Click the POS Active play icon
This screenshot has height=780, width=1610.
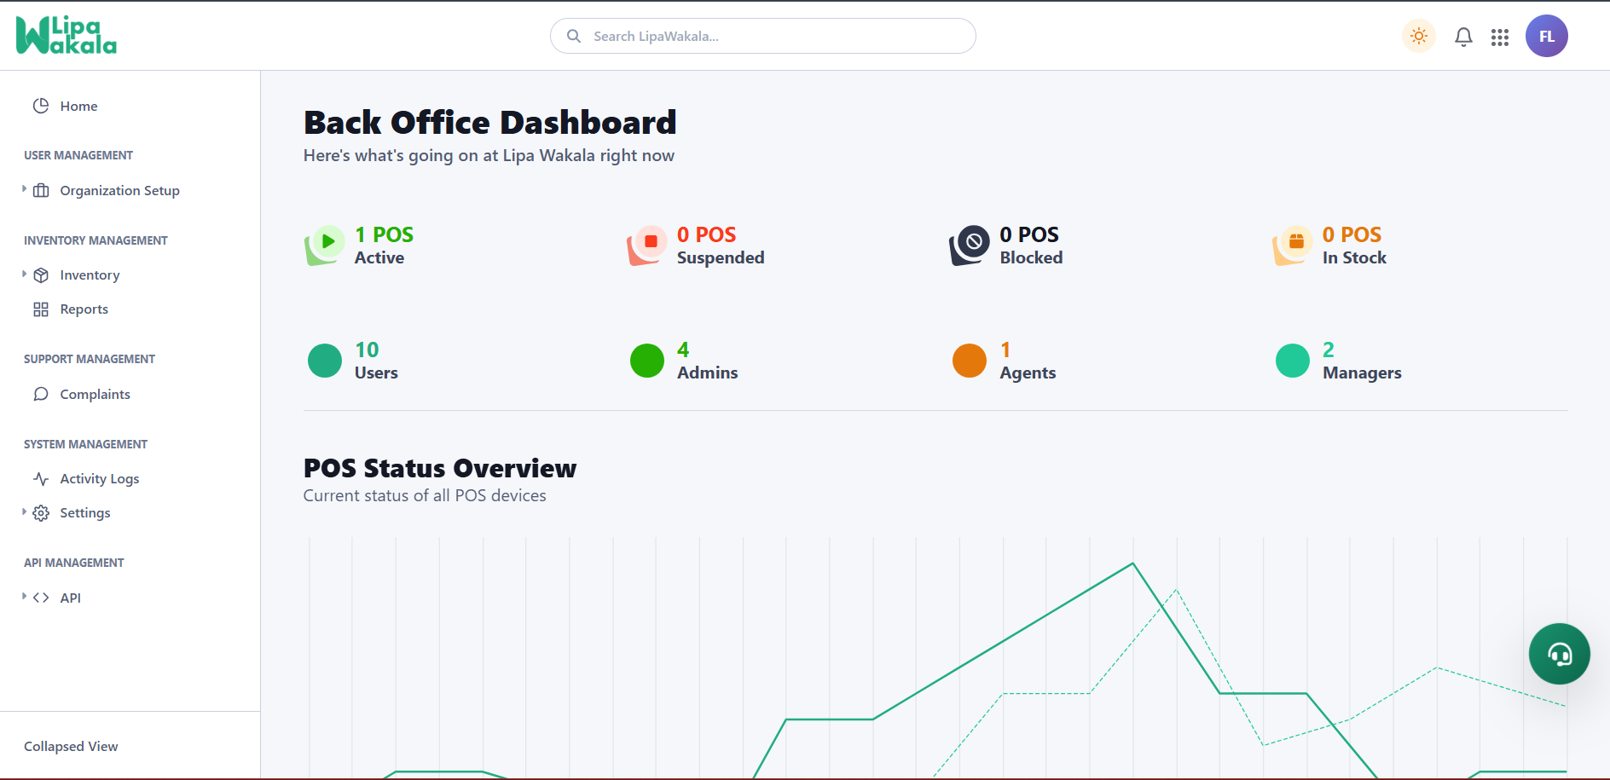coord(325,245)
